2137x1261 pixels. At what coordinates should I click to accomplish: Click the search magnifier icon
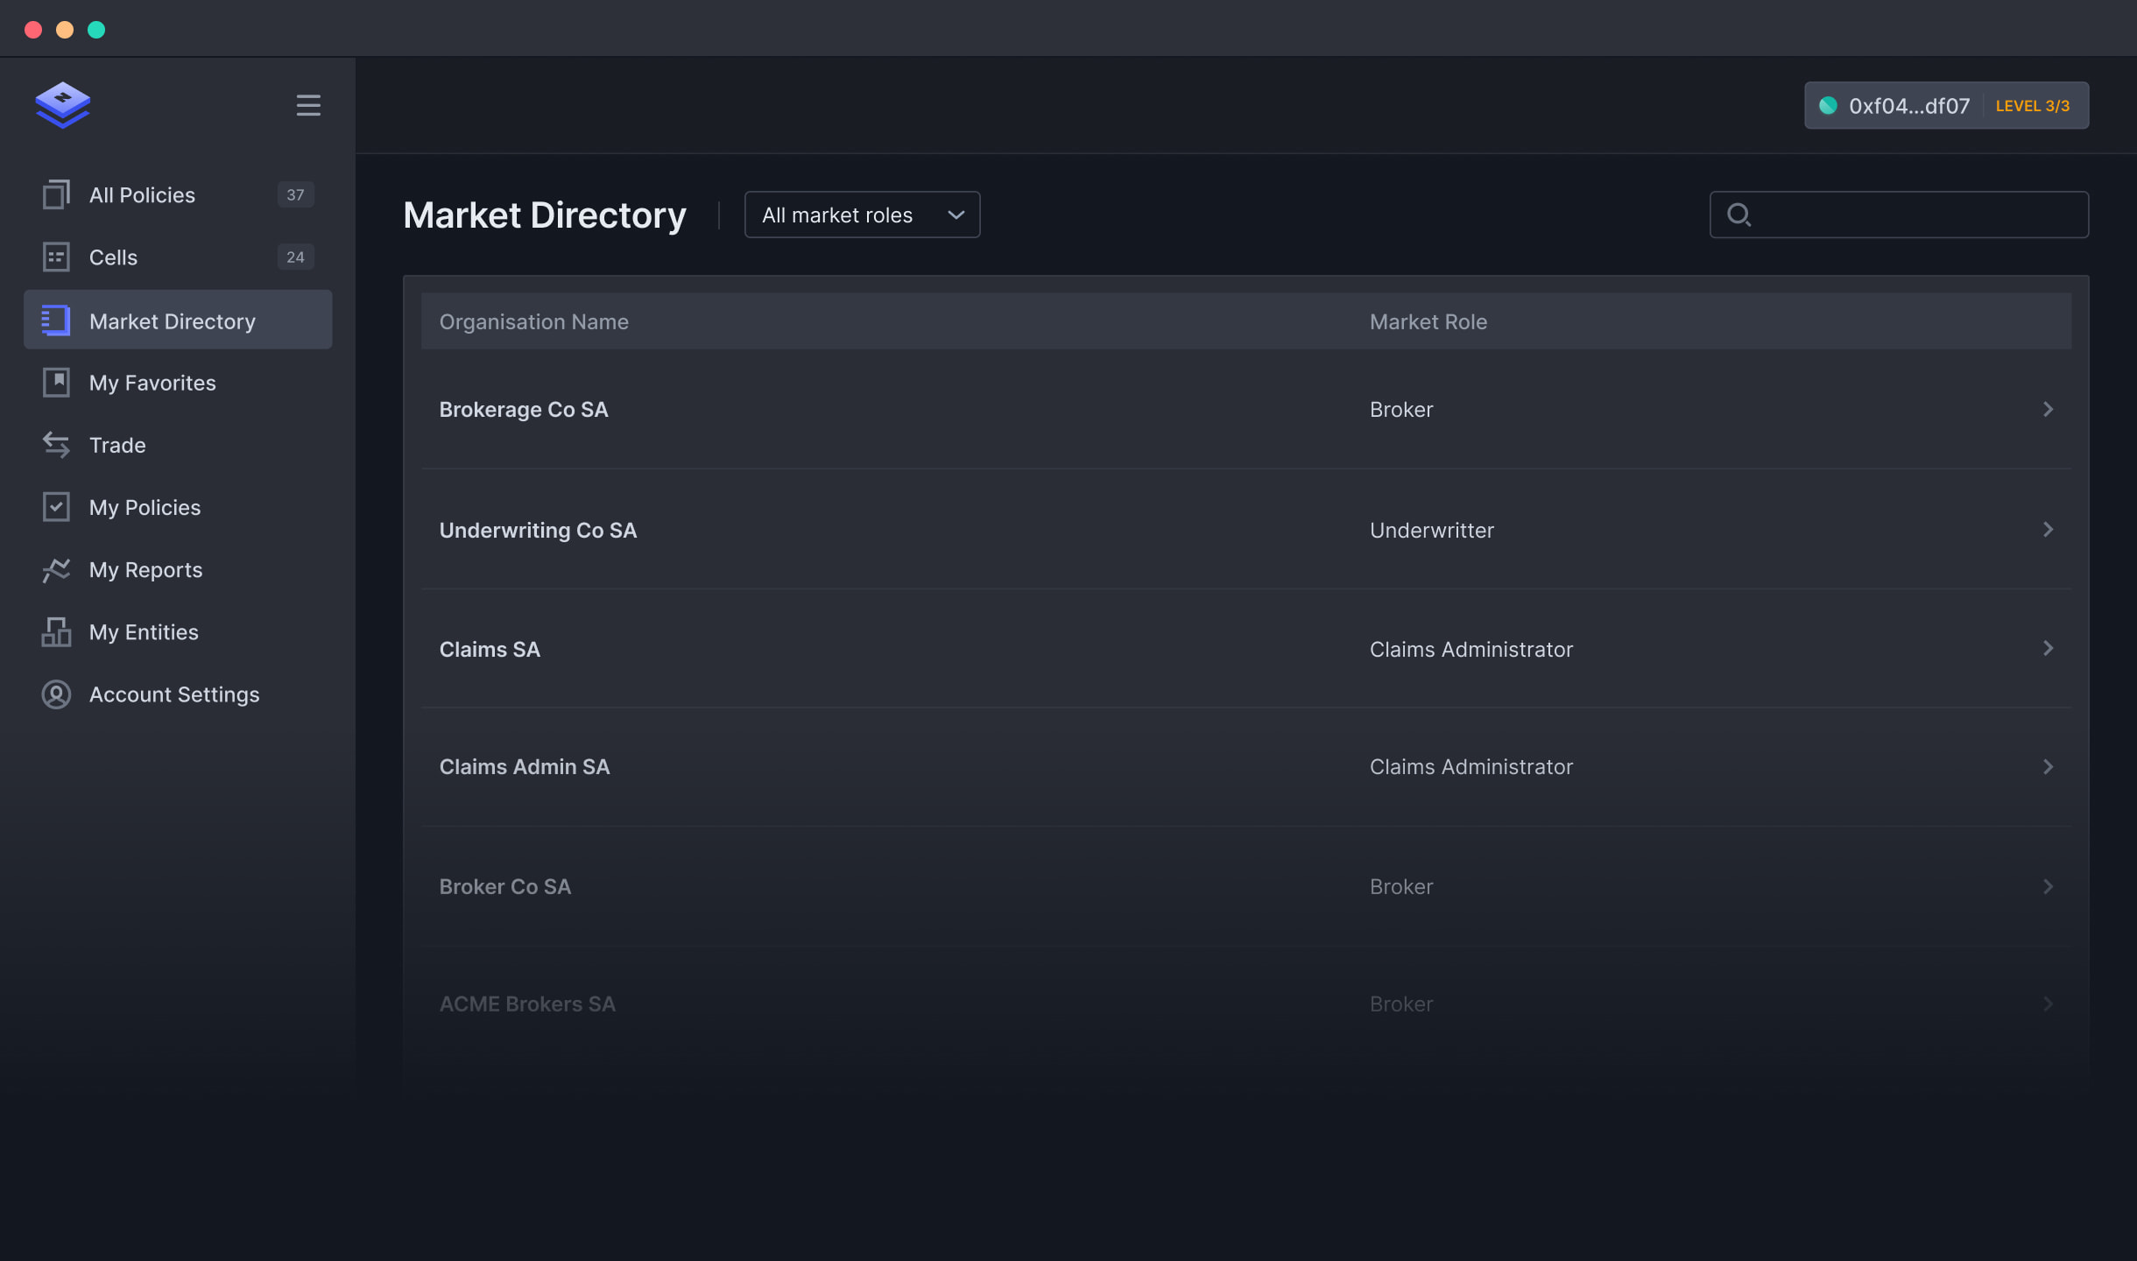tap(1739, 215)
